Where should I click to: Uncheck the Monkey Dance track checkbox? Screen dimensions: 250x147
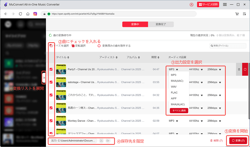pos(51,121)
